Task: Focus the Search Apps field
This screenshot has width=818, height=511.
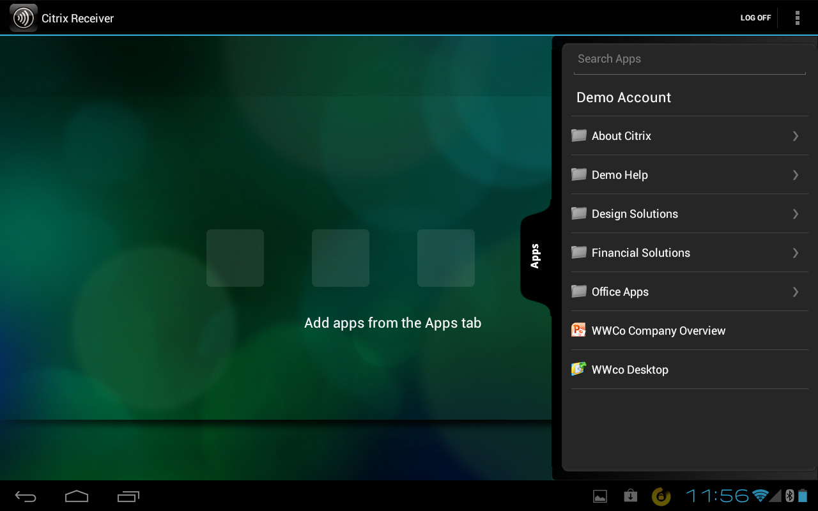Action: pyautogui.click(x=690, y=59)
